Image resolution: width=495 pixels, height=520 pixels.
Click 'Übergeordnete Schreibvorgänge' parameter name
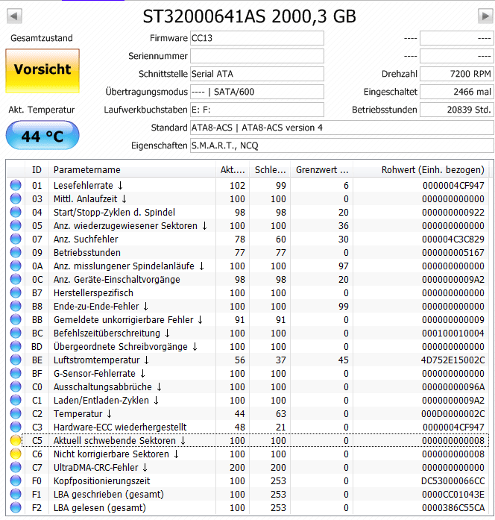click(121, 347)
